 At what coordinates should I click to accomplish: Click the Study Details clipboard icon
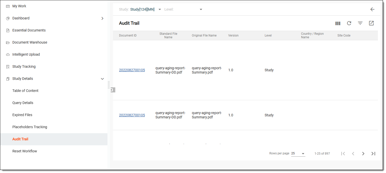pyautogui.click(x=8, y=79)
